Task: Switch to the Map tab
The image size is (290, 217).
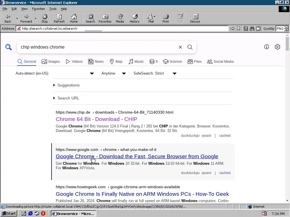Action: pos(116,61)
